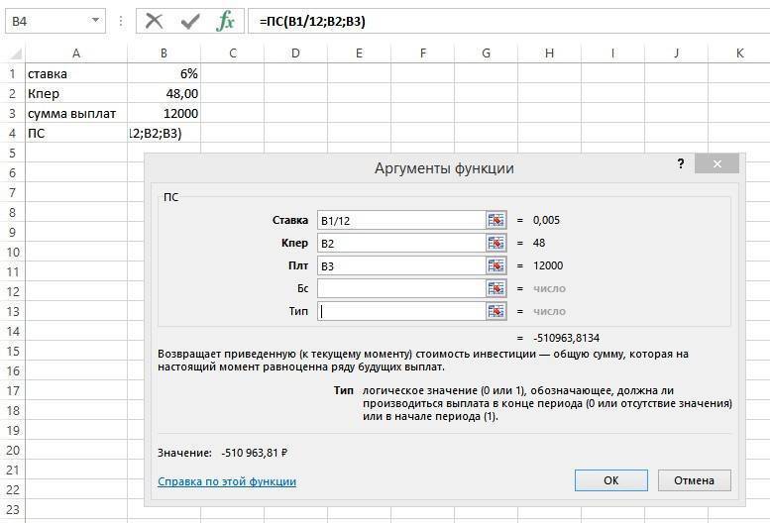
Task: Select cell B1 containing 6%
Action: pos(164,73)
